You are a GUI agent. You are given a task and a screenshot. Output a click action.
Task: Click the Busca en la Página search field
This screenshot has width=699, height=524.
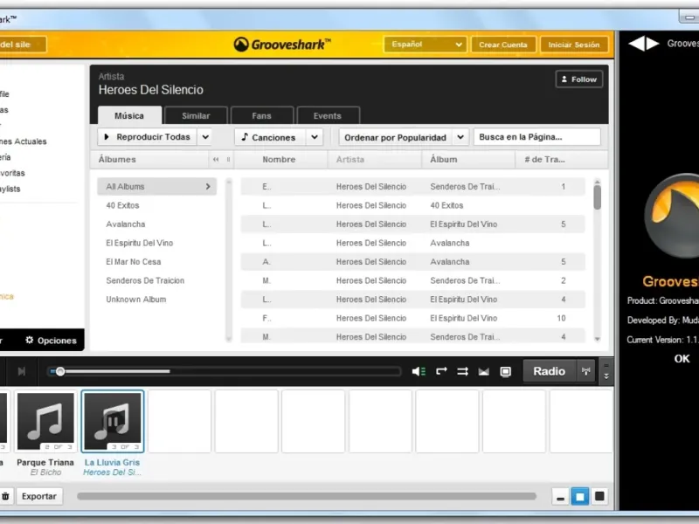click(536, 137)
